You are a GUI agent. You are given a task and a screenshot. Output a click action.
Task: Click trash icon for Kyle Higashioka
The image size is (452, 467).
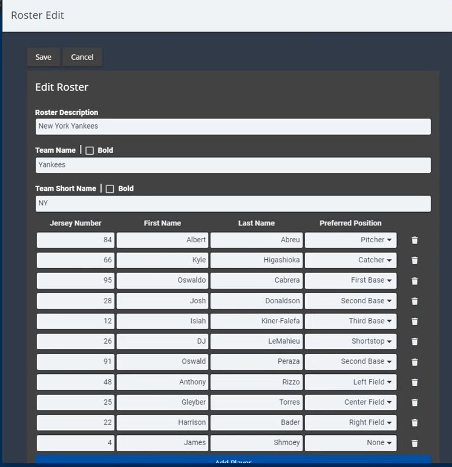click(x=414, y=260)
